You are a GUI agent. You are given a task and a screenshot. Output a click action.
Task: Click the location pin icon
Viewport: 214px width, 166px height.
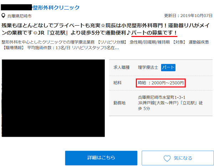tap(4, 16)
